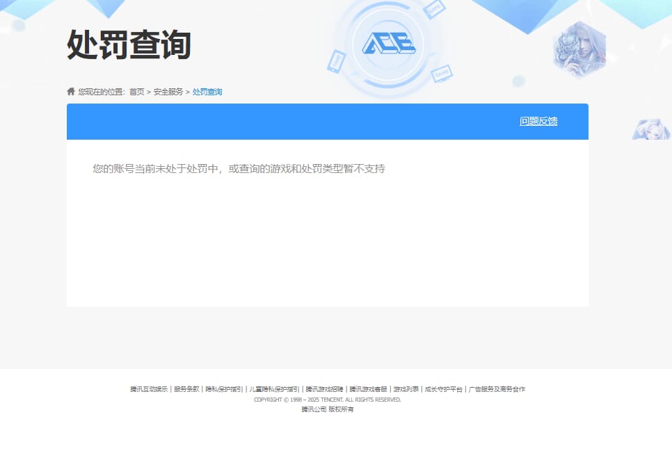This screenshot has height=467, width=672.
Task: Click the account not punished message text
Action: [239, 169]
